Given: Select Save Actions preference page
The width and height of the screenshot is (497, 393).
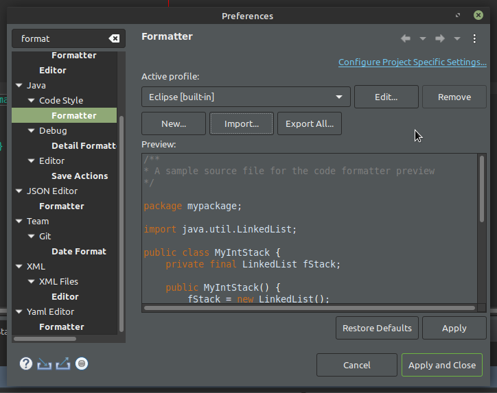Looking at the screenshot, I should point(80,176).
